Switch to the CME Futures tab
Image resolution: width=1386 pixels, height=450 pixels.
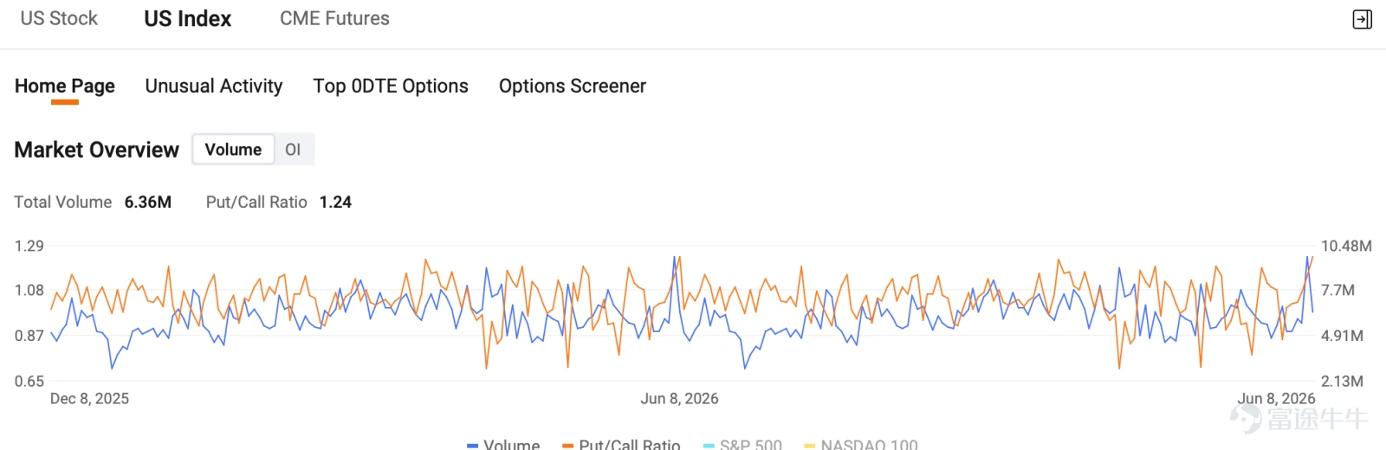coord(334,18)
